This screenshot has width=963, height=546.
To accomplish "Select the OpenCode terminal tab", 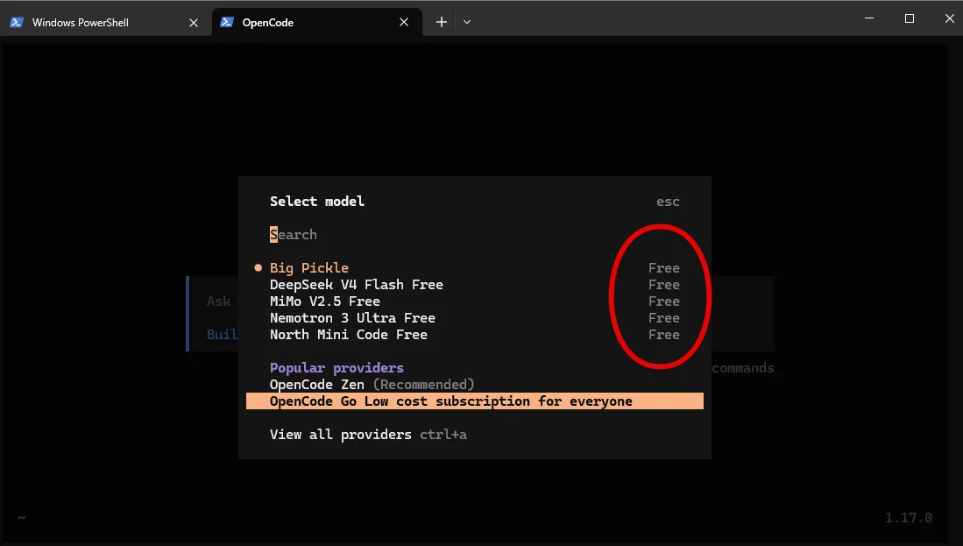I will [x=317, y=22].
